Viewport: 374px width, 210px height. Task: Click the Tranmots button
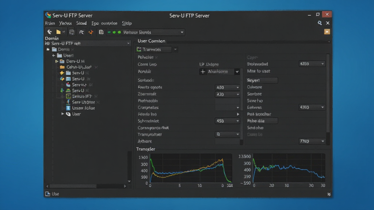(154, 49)
